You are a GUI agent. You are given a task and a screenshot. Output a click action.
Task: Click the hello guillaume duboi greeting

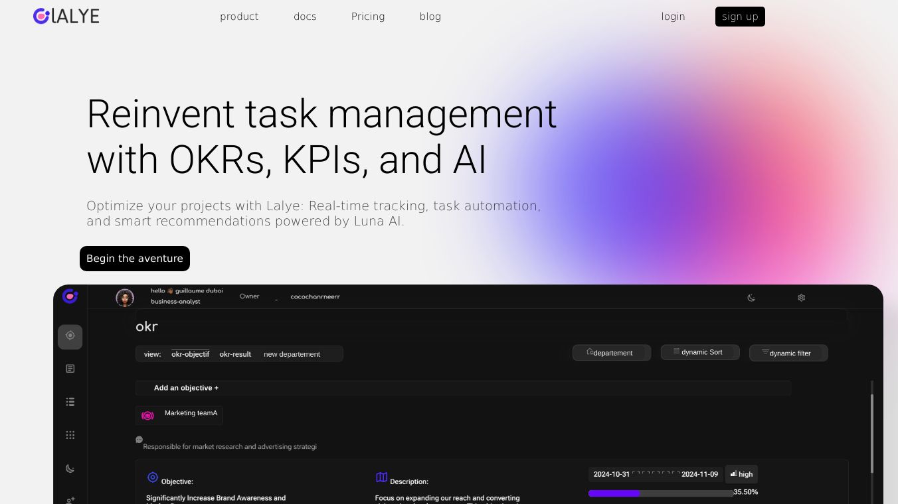click(x=187, y=290)
